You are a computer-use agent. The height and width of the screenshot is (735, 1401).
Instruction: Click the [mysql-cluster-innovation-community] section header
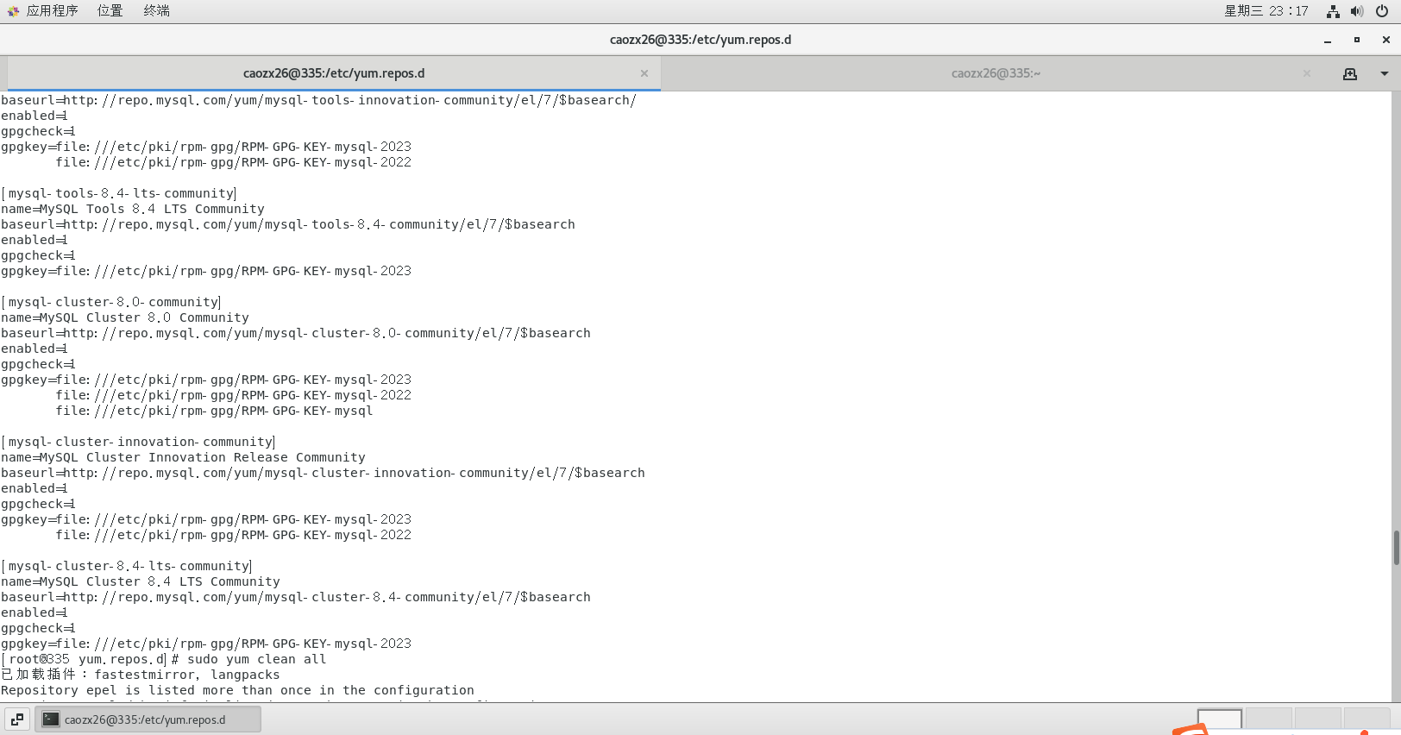pyautogui.click(x=138, y=442)
